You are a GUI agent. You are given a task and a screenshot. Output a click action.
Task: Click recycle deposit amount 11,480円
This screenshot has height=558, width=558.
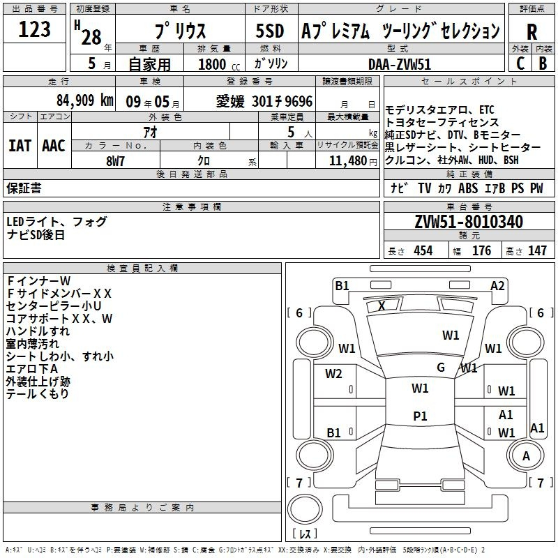pyautogui.click(x=347, y=160)
